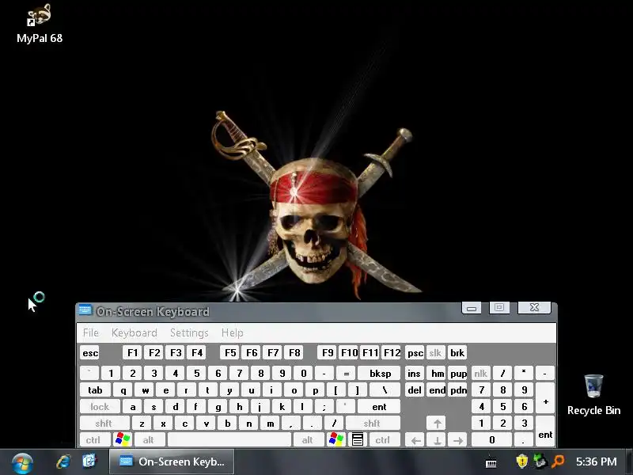Click the bksp key
Viewport: 633px width, 475px height.
pos(381,373)
